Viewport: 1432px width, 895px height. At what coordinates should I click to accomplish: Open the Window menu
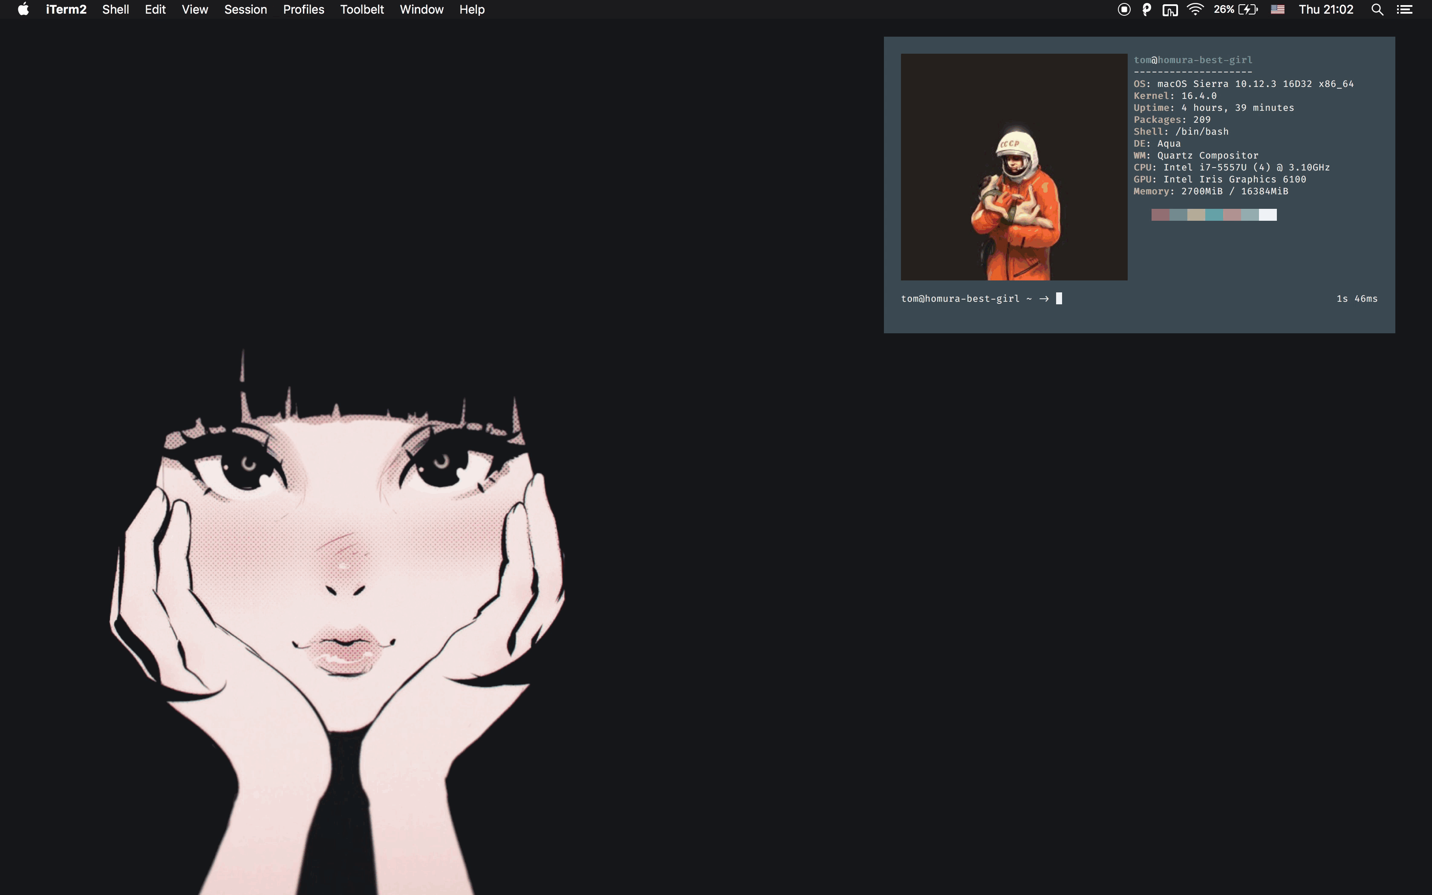click(x=422, y=9)
